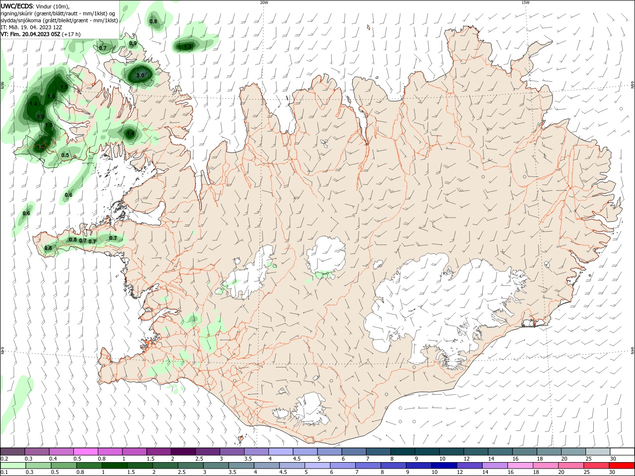
Task: Click the 'IT: Mið. 19. 04. 2023 12Z' line
Action: tap(31, 27)
